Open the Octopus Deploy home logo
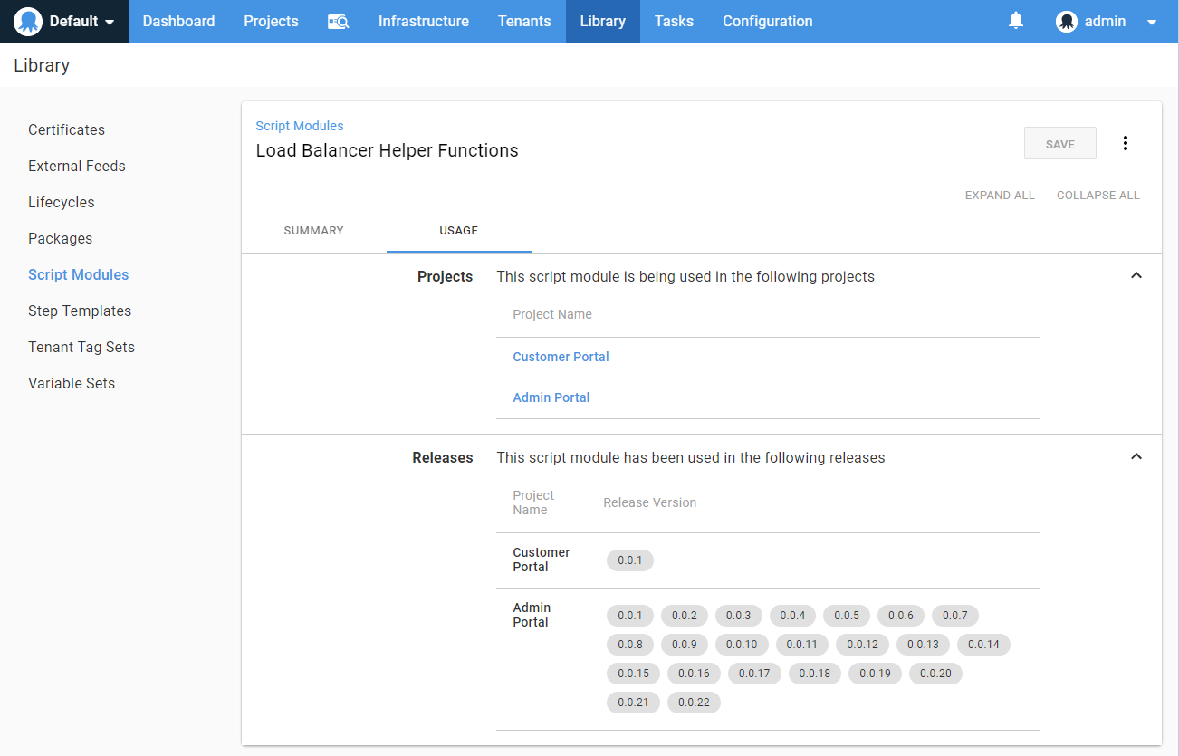1179x756 pixels. point(27,21)
